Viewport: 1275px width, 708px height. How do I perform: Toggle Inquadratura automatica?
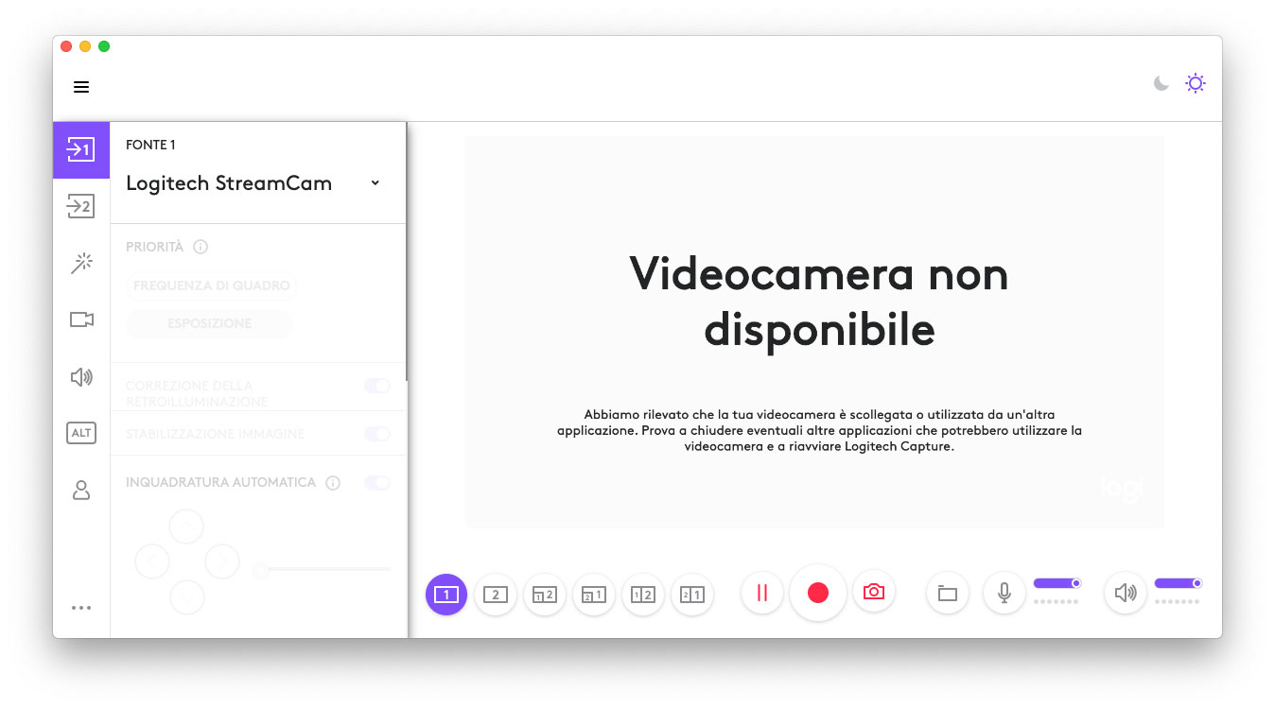(x=377, y=483)
